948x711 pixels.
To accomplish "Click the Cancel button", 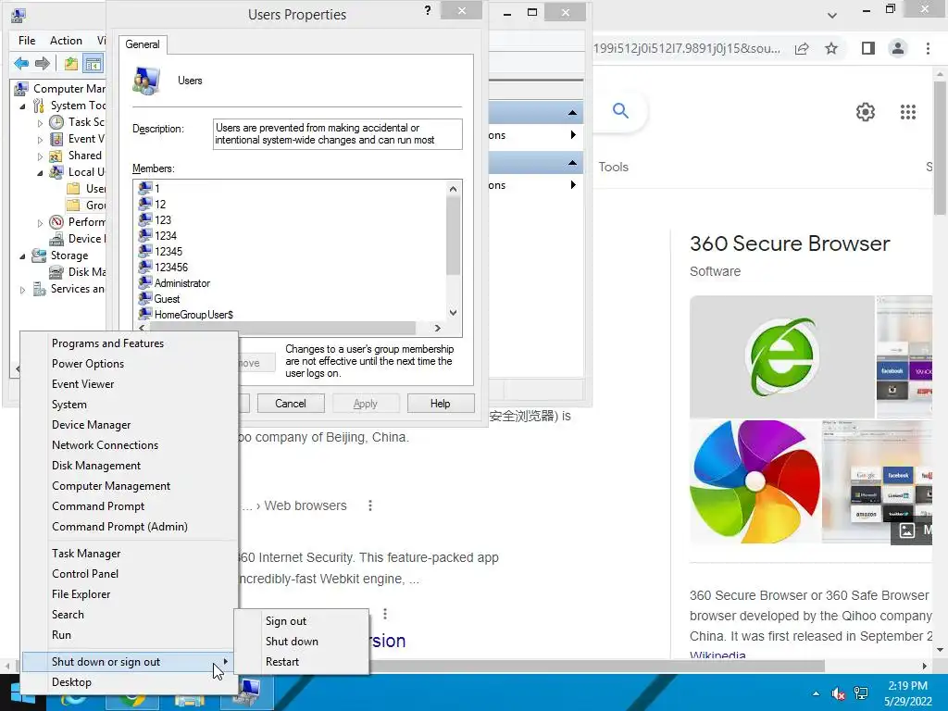I will [291, 404].
